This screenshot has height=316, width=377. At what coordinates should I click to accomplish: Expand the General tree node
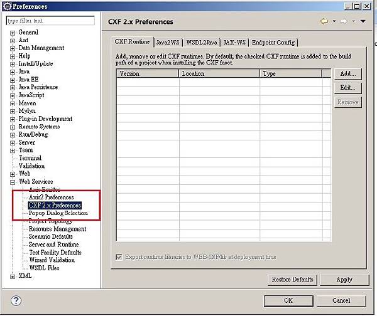tap(13, 33)
